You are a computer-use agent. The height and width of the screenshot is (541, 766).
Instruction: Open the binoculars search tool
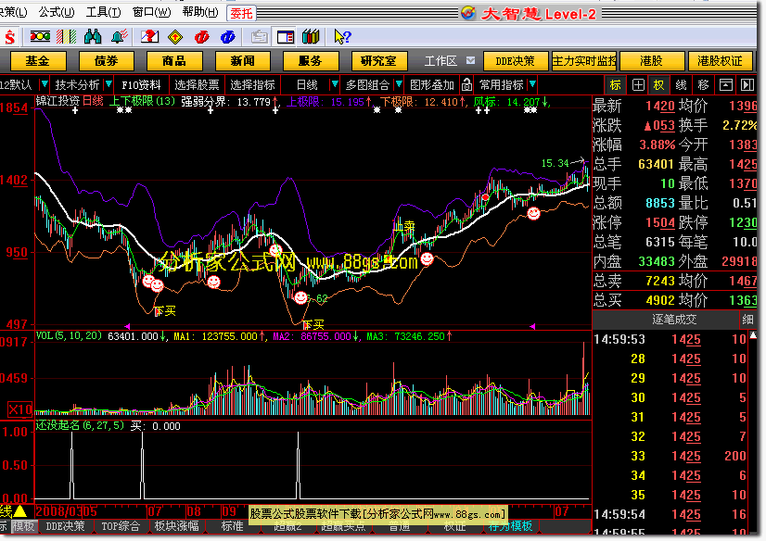pos(93,36)
